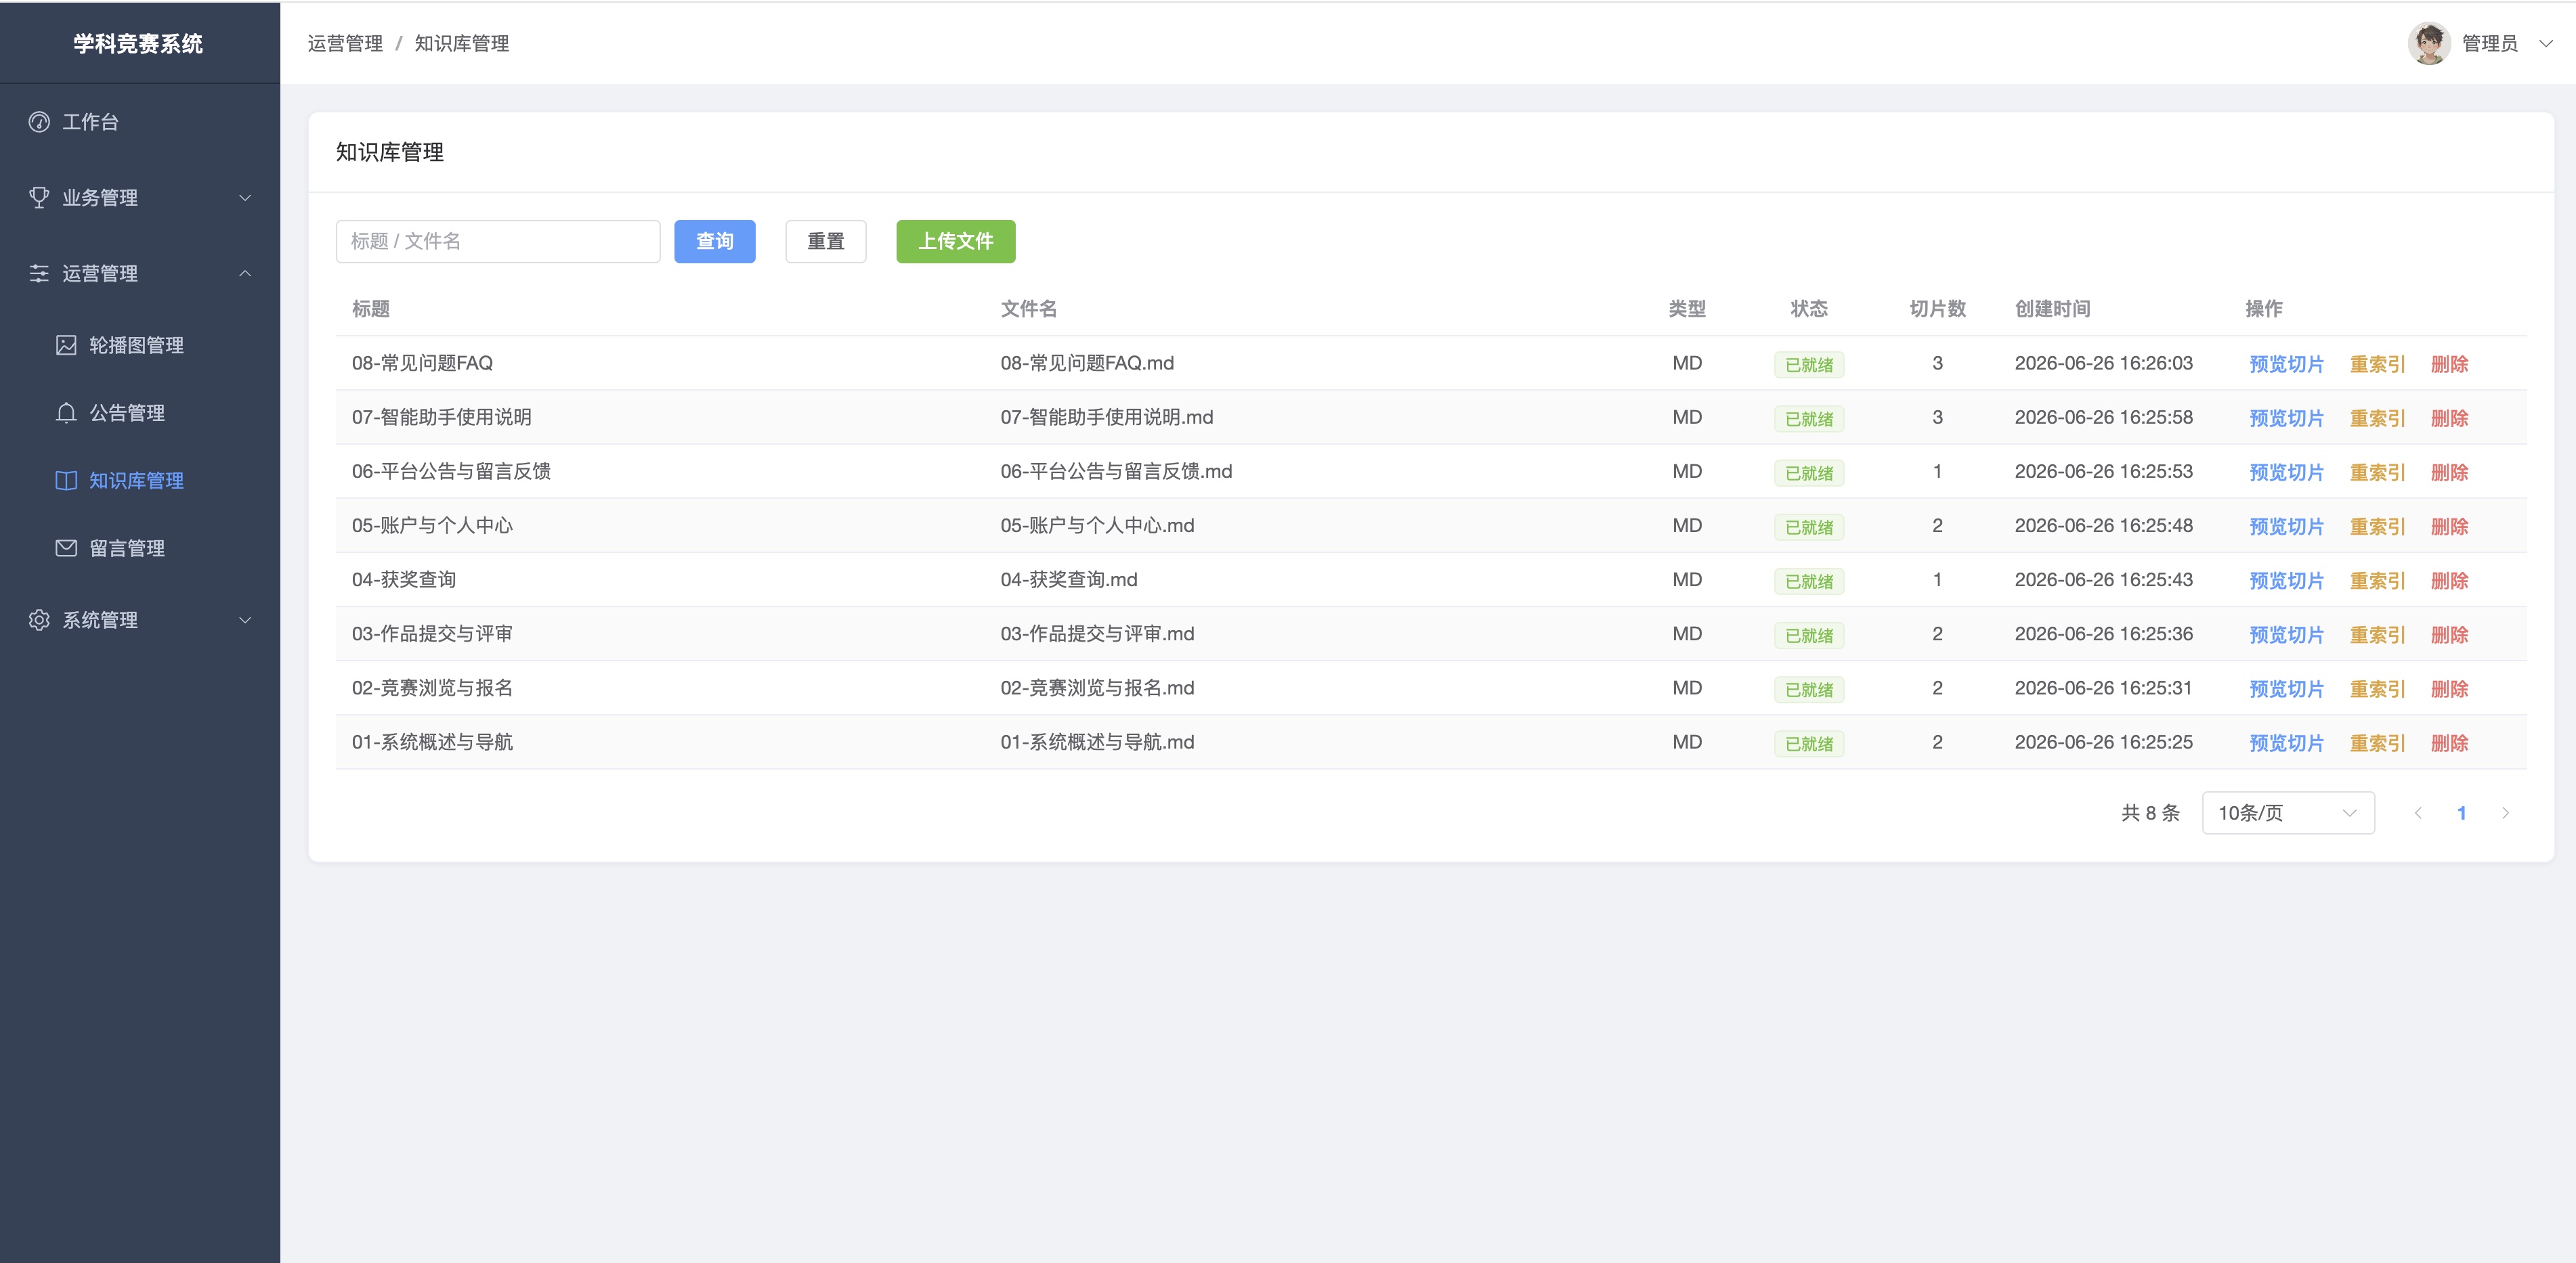Delete 07-智能助手使用说明
The image size is (2576, 1263).
(2450, 419)
